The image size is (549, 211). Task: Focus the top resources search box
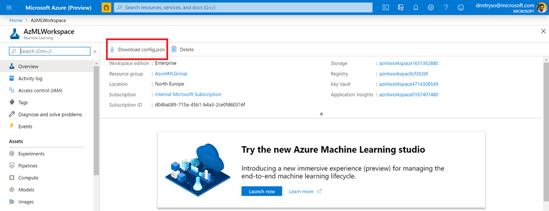(x=243, y=7)
